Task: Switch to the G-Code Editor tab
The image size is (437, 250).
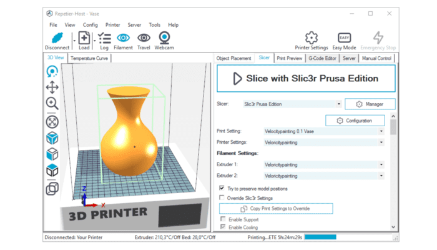Action: (x=322, y=58)
